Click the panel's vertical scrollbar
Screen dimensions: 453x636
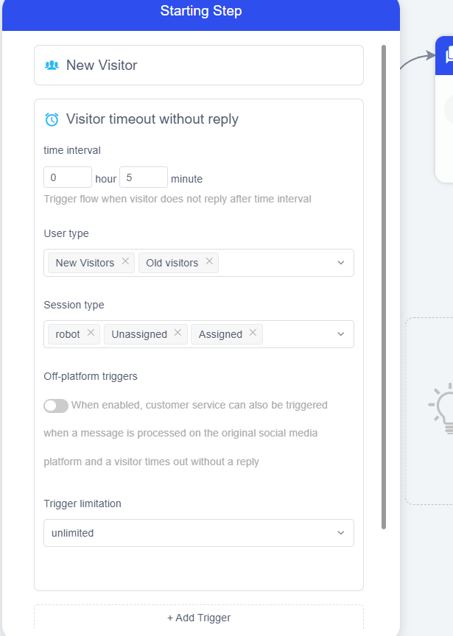tap(384, 287)
